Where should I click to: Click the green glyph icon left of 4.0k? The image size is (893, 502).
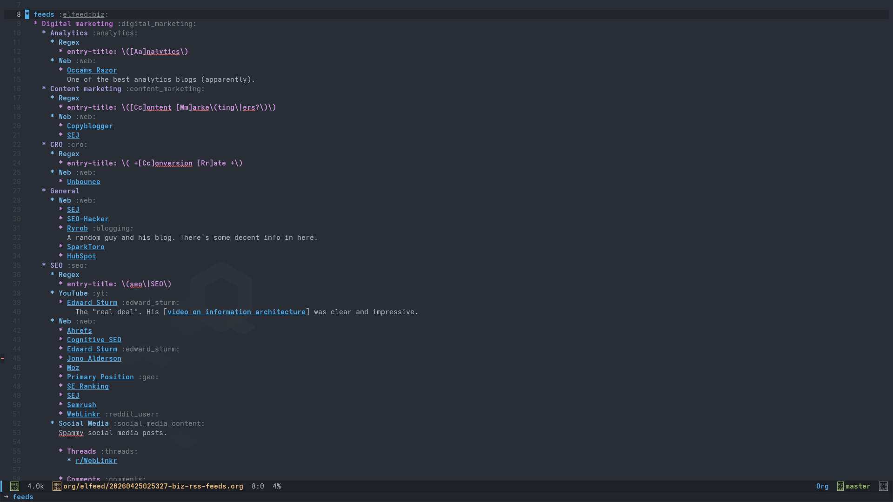pos(15,486)
